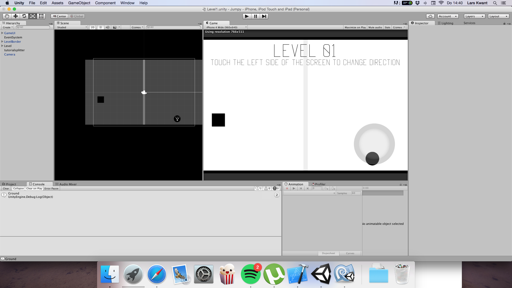Screen dimensions: 512x288
Task: Toggle console warning filter
Action: click(267, 188)
